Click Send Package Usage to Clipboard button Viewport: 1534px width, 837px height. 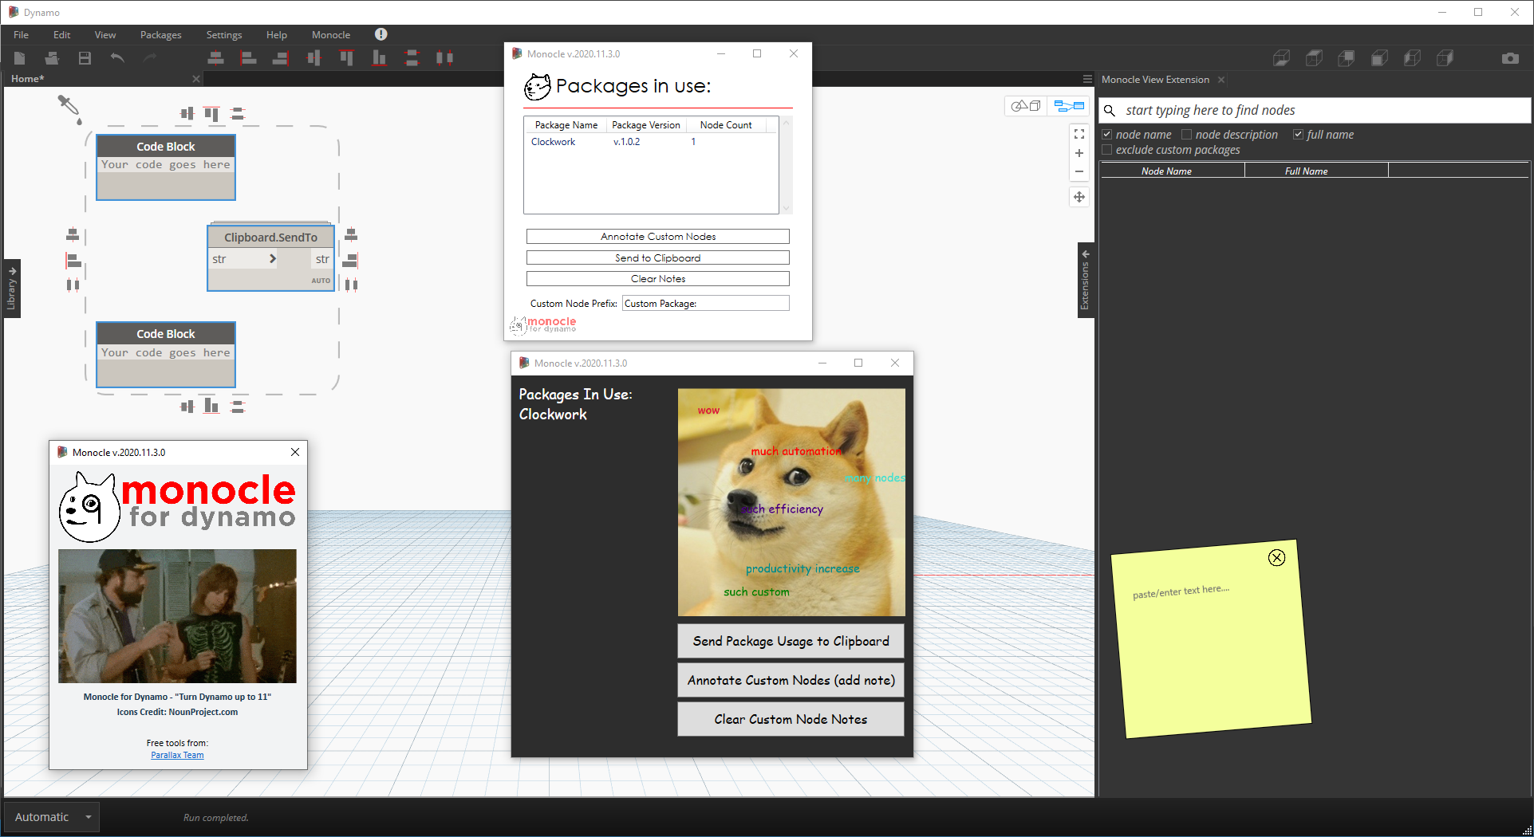click(x=791, y=641)
